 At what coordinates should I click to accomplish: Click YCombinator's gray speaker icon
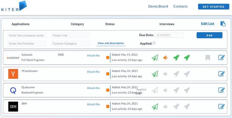click(165, 74)
